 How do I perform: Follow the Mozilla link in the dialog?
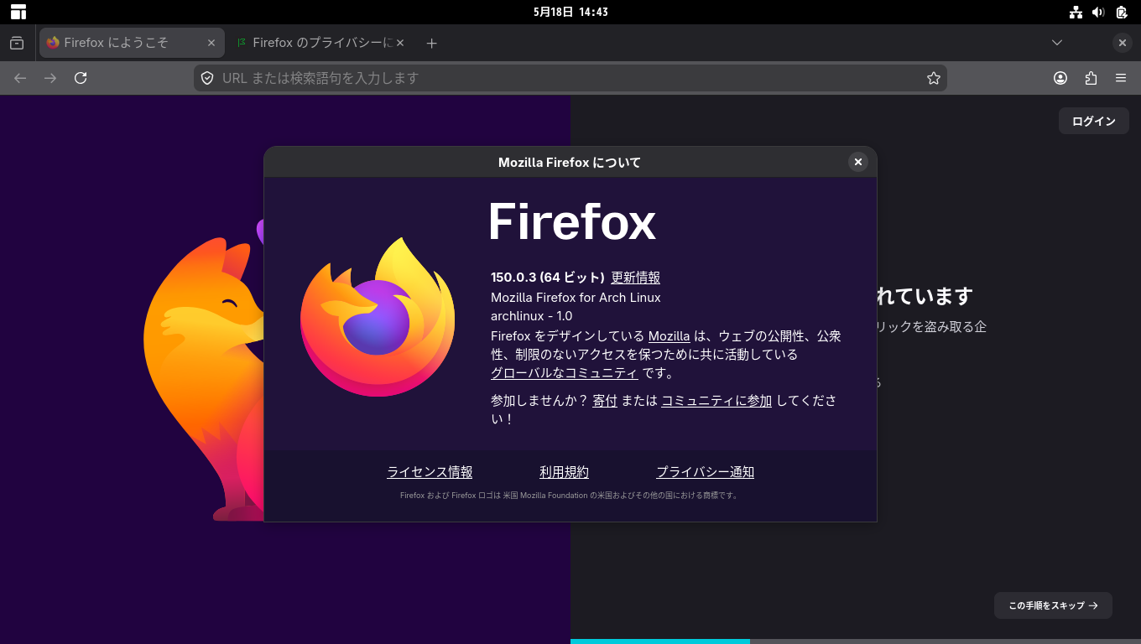click(669, 336)
